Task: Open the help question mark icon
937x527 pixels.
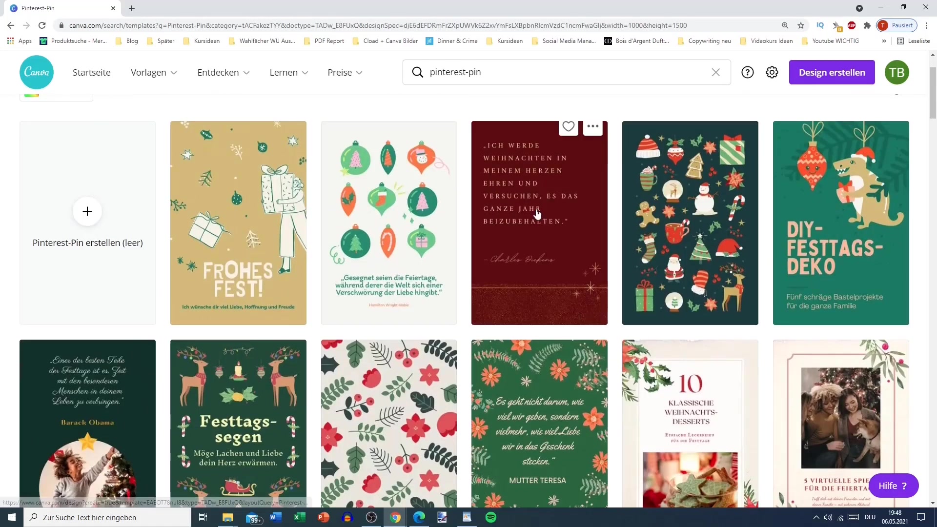Action: click(747, 72)
